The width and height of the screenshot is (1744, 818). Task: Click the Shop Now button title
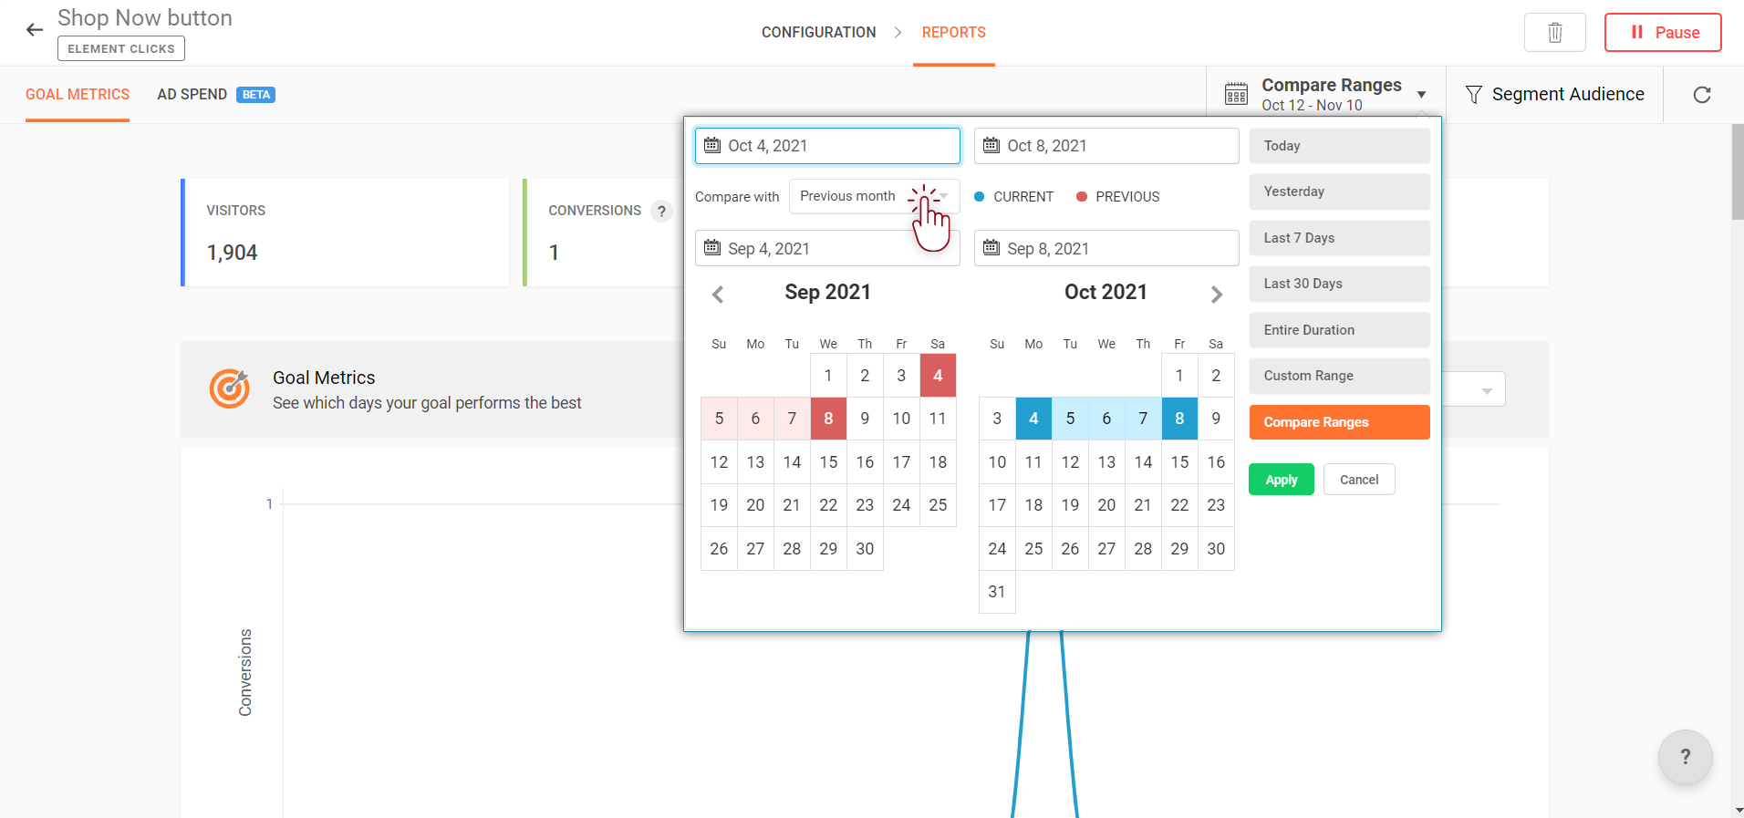pyautogui.click(x=145, y=18)
